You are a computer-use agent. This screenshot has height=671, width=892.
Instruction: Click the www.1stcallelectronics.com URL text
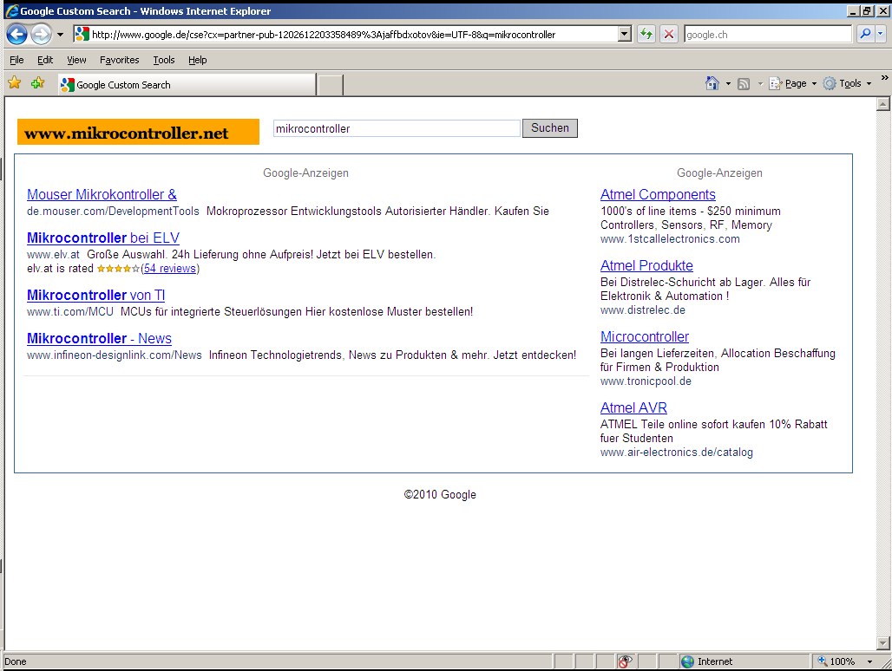670,239
